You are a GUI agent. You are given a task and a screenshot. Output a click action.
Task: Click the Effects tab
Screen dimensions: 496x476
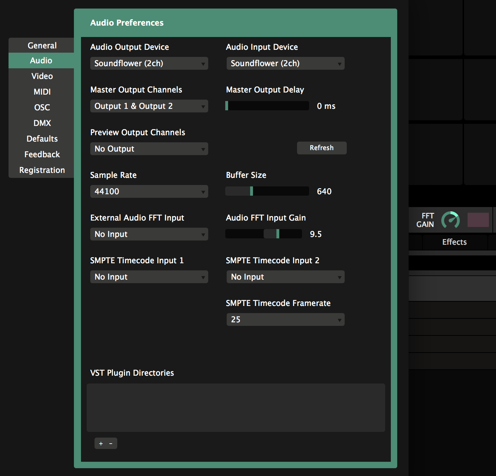tap(454, 242)
